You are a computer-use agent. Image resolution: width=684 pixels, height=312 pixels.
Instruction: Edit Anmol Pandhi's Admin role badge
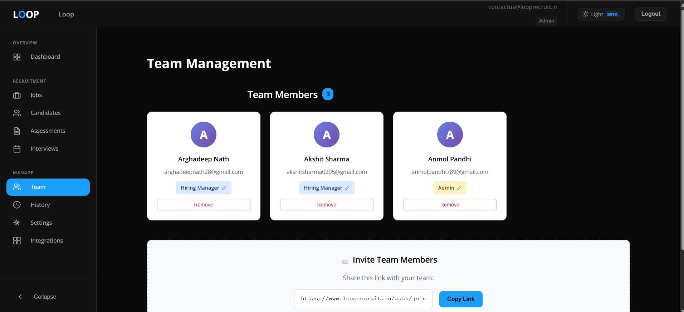click(x=450, y=188)
